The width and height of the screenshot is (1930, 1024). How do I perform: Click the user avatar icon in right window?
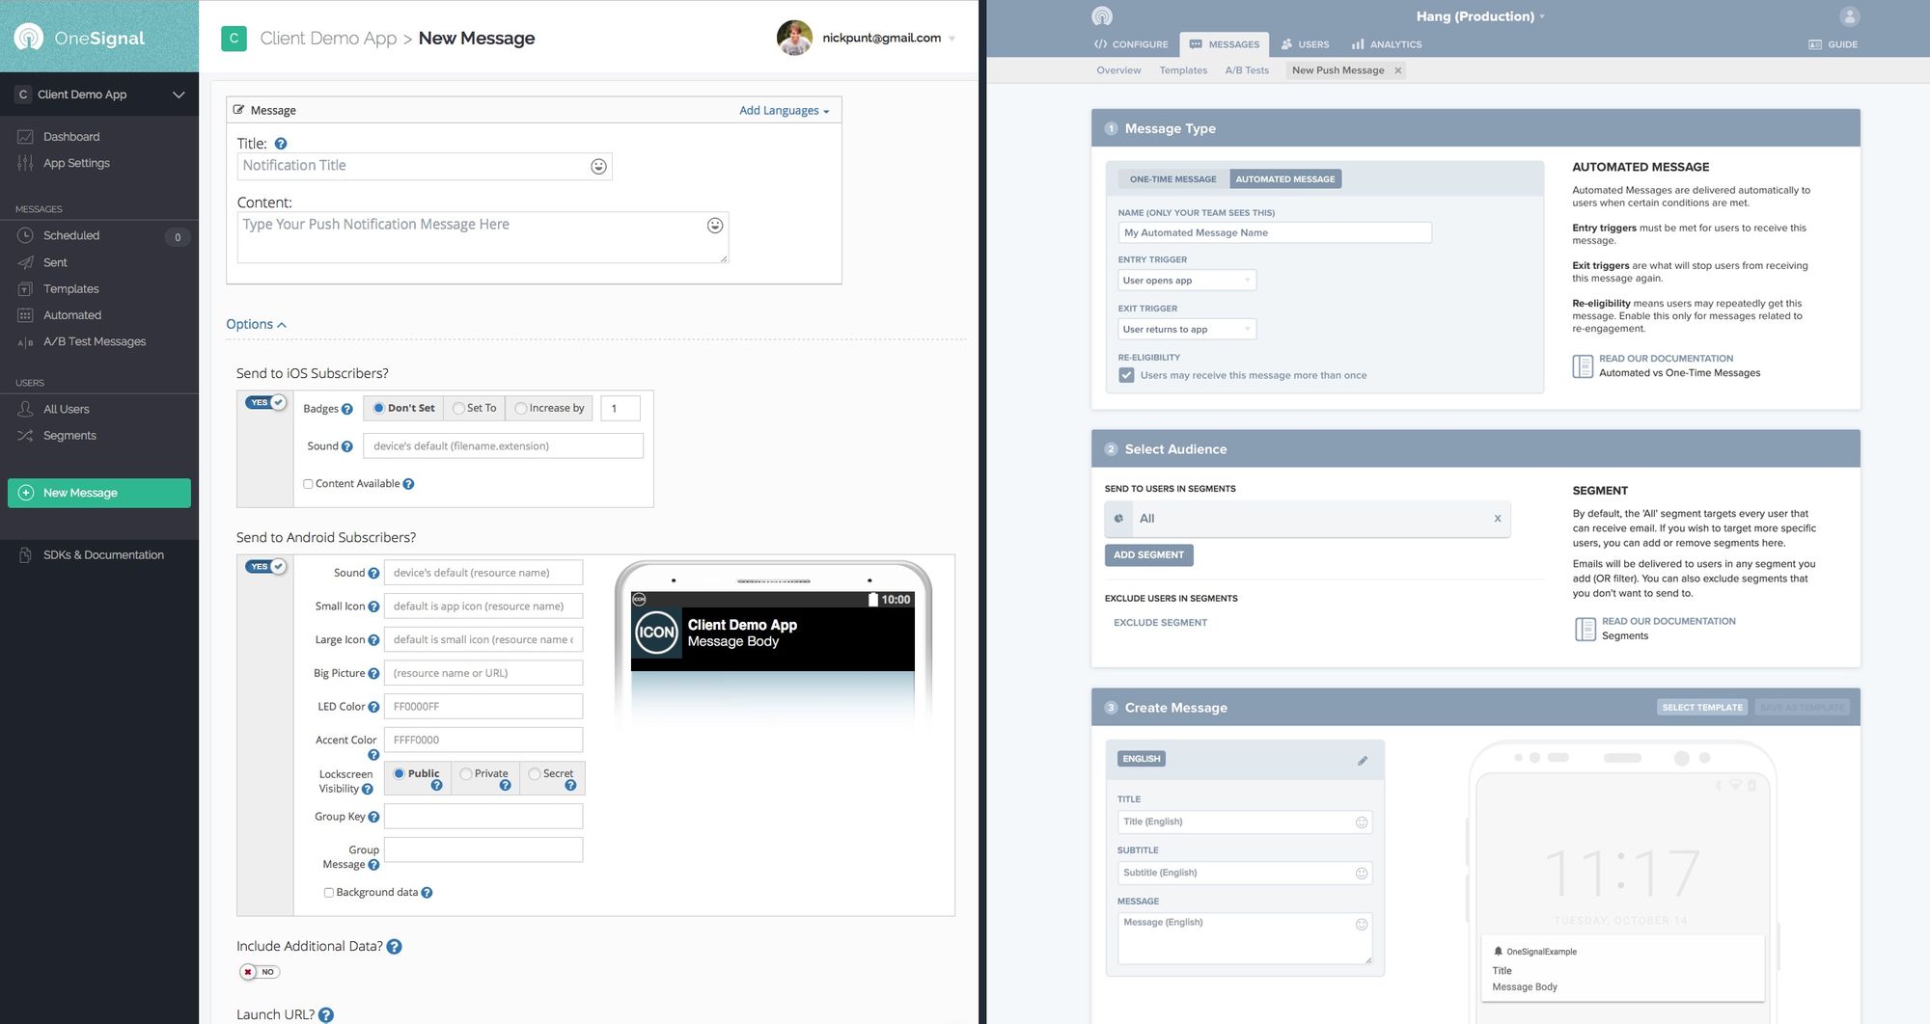tap(1849, 16)
